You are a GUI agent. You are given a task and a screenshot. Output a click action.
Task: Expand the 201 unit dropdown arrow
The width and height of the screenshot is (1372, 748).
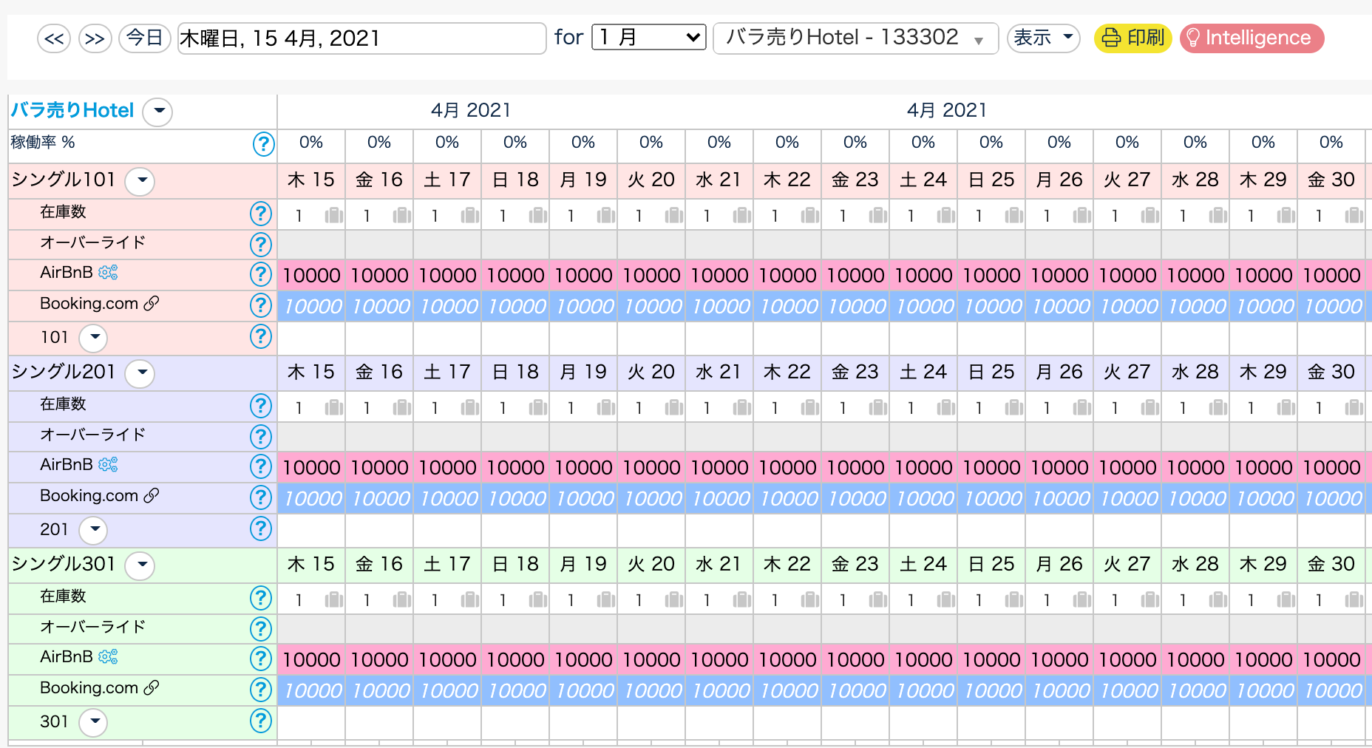93,530
